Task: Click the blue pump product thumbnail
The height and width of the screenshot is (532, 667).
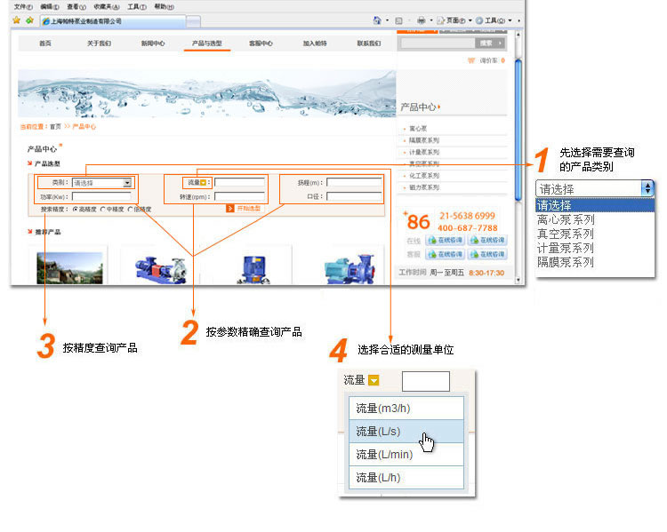Action: click(252, 266)
